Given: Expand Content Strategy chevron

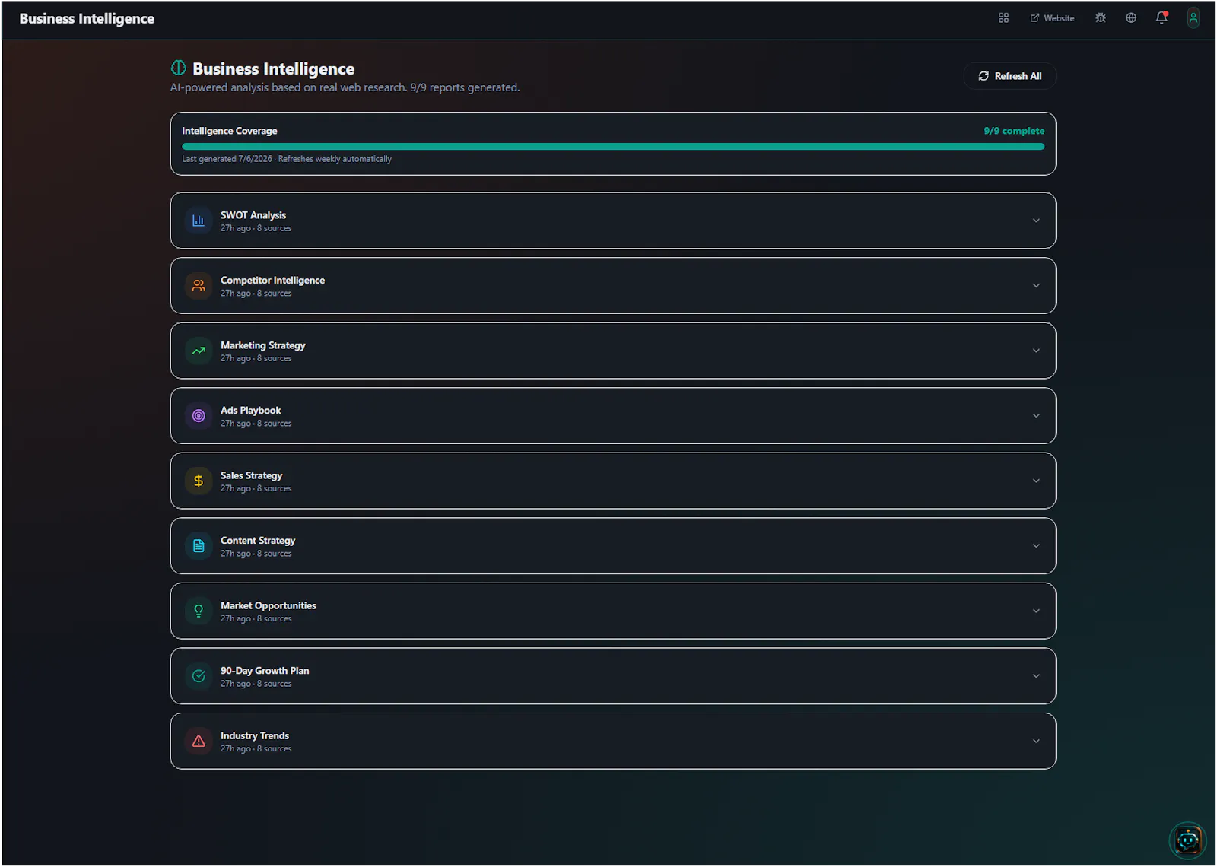Looking at the screenshot, I should pyautogui.click(x=1036, y=546).
